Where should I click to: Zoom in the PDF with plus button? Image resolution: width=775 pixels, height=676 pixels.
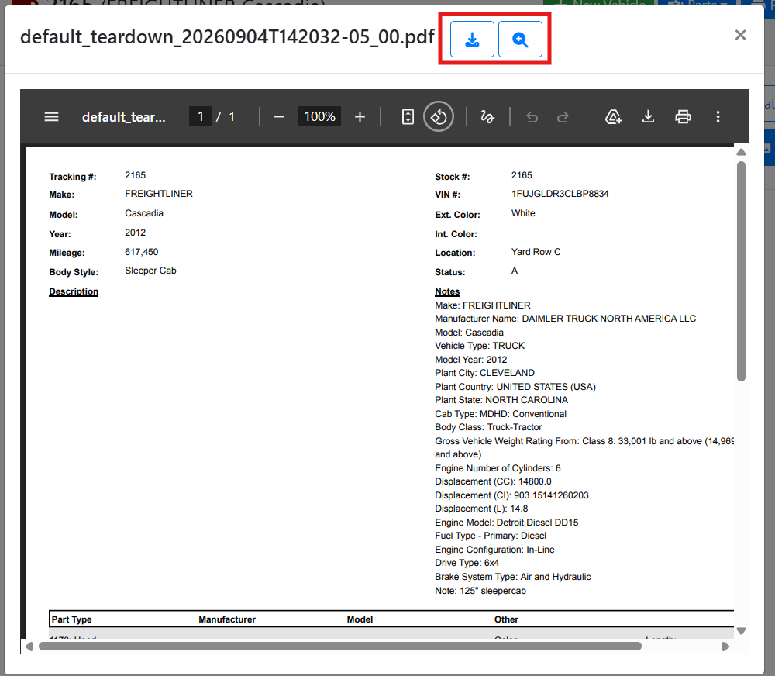360,117
